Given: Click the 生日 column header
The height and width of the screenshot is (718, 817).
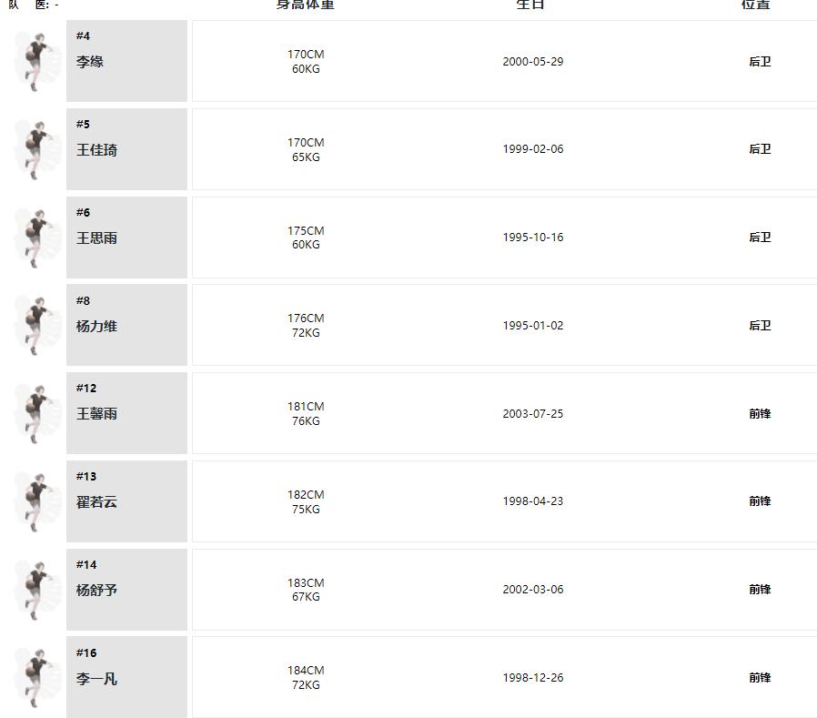Looking at the screenshot, I should pos(530,5).
